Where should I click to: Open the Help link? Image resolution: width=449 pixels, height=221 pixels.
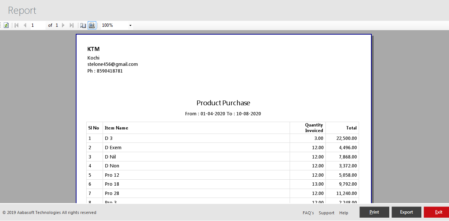[x=344, y=213]
